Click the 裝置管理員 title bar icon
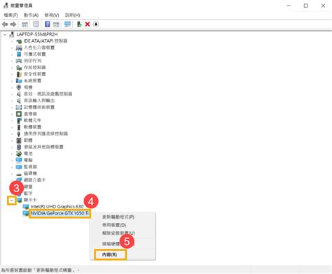Image resolution: width=332 pixels, height=274 pixels. pyautogui.click(x=6, y=6)
